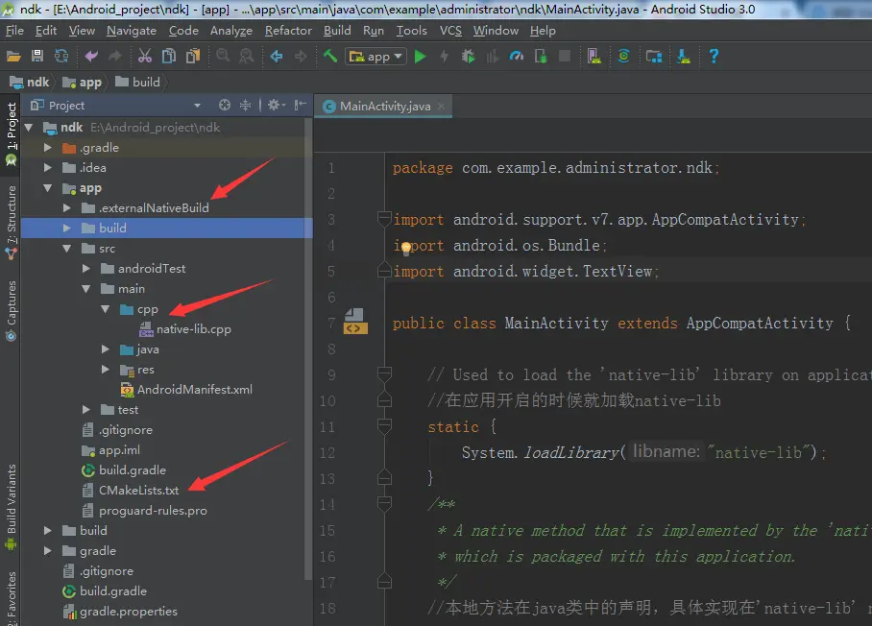Click the Debug bug icon in toolbar
Screen dimensions: 872x626
click(x=468, y=57)
